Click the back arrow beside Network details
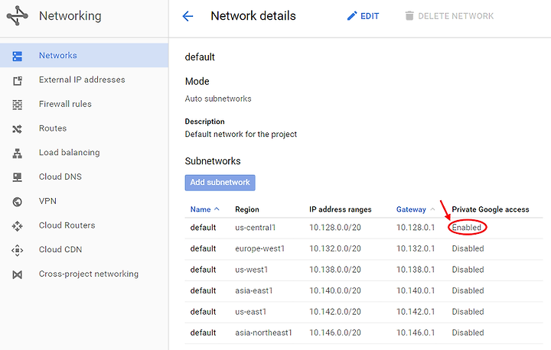The width and height of the screenshot is (551, 350). 187,16
